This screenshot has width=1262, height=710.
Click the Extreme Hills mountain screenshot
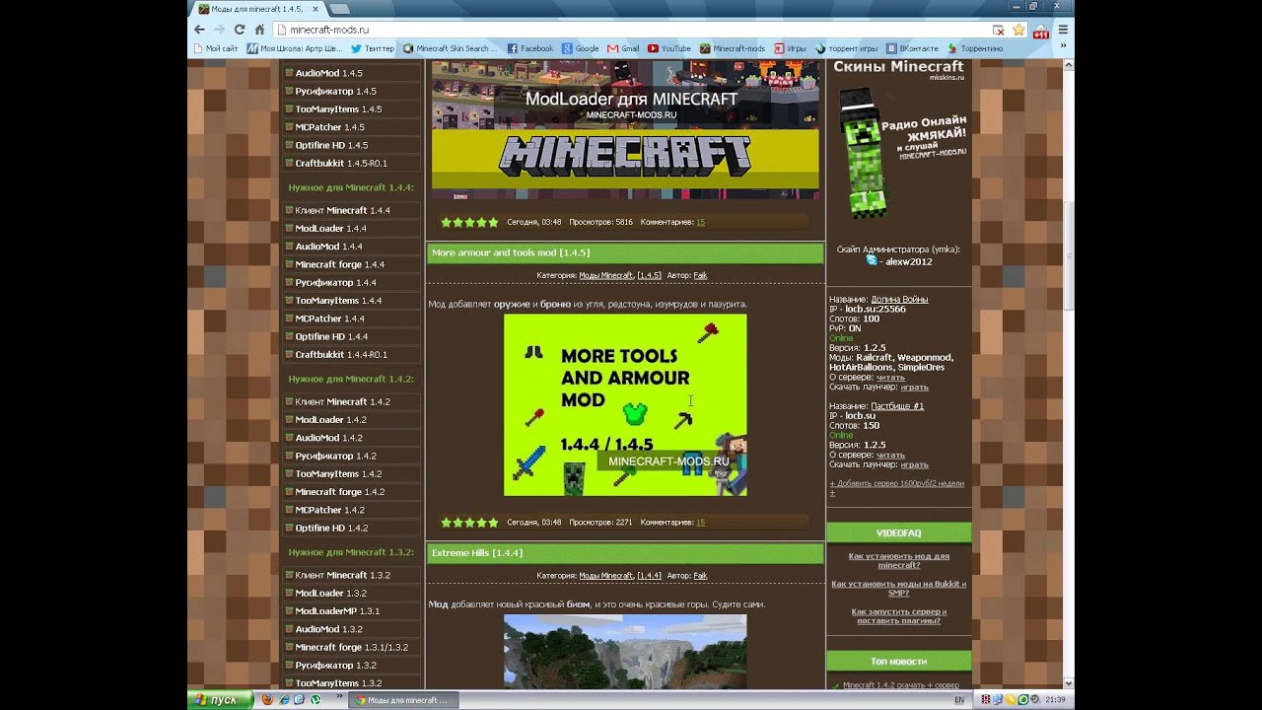pos(625,651)
